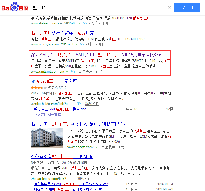Open 评价 link for smtsmt.com.cn result
The width and height of the screenshot is (205, 191).
(x=99, y=71)
